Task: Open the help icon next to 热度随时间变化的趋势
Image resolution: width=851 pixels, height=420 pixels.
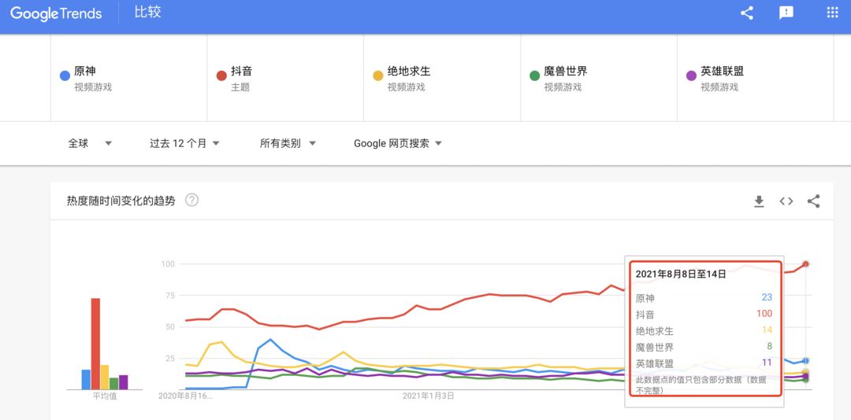Action: tap(191, 200)
